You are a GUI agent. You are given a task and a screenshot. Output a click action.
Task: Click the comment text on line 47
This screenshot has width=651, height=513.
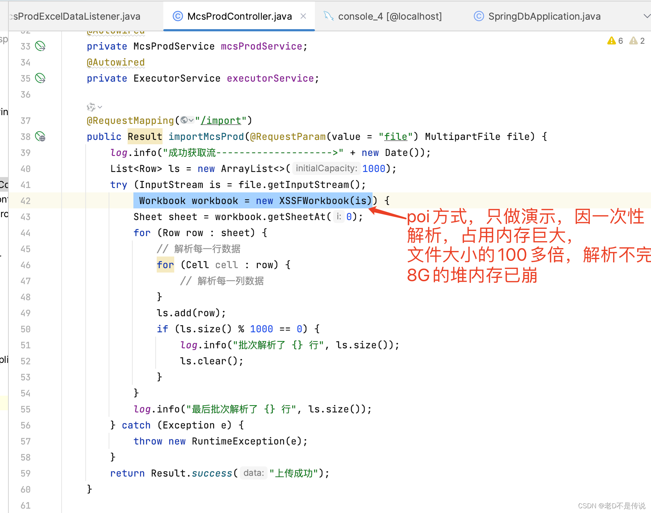[222, 281]
